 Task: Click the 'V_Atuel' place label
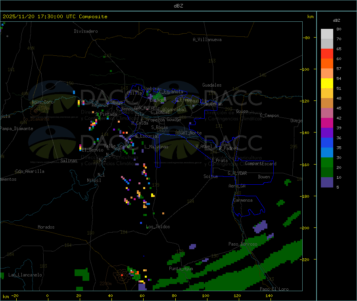204,146
